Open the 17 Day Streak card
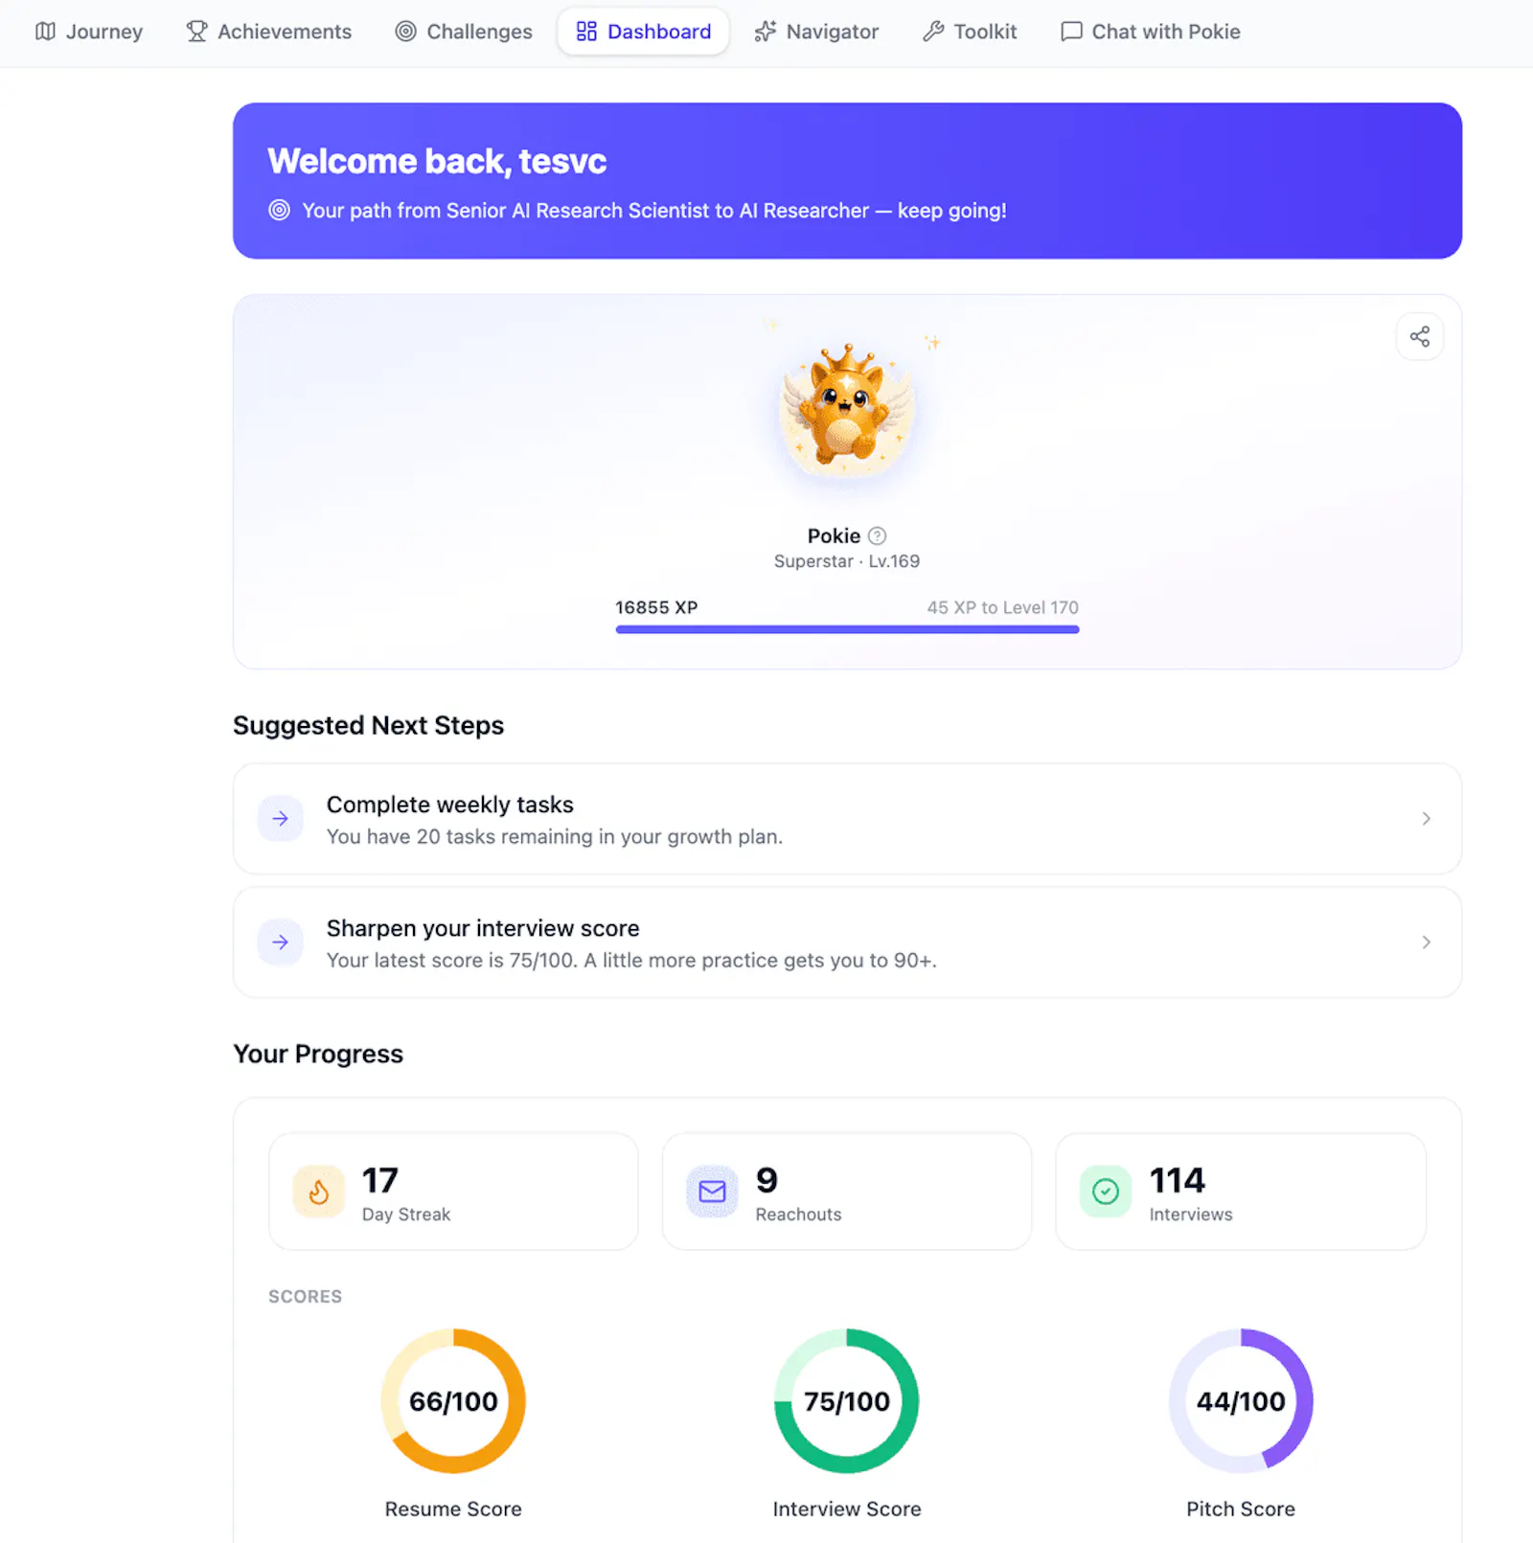The height and width of the screenshot is (1543, 1533). [x=453, y=1191]
